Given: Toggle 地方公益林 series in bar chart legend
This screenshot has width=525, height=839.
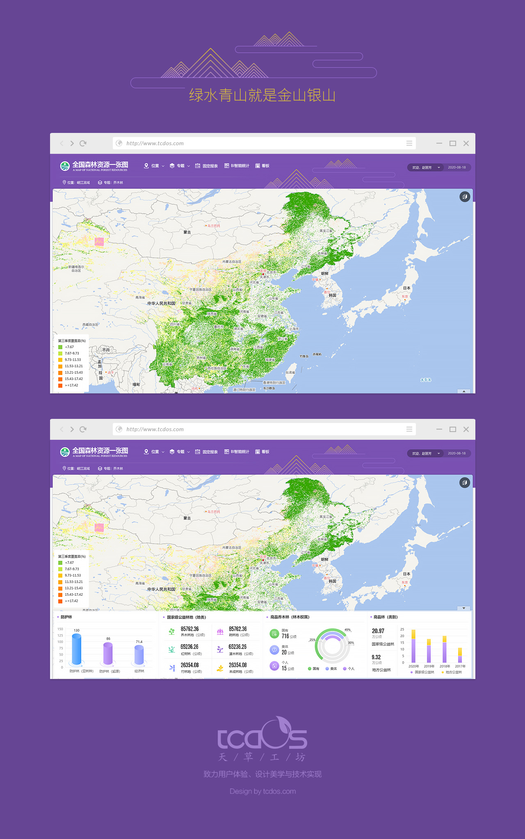Looking at the screenshot, I should pos(452,672).
